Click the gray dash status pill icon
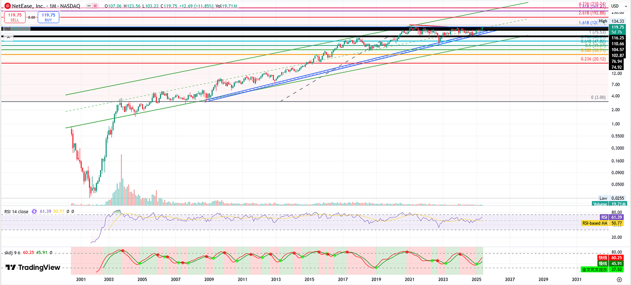Viewport: 631px width, 285px height. pos(88,6)
